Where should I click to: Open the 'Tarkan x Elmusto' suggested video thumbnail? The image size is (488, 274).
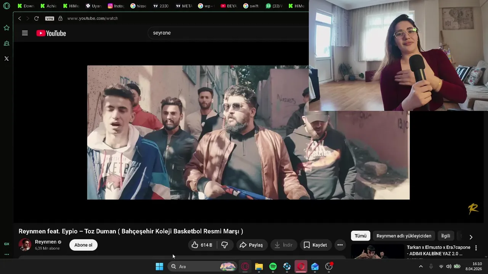tap(377, 252)
